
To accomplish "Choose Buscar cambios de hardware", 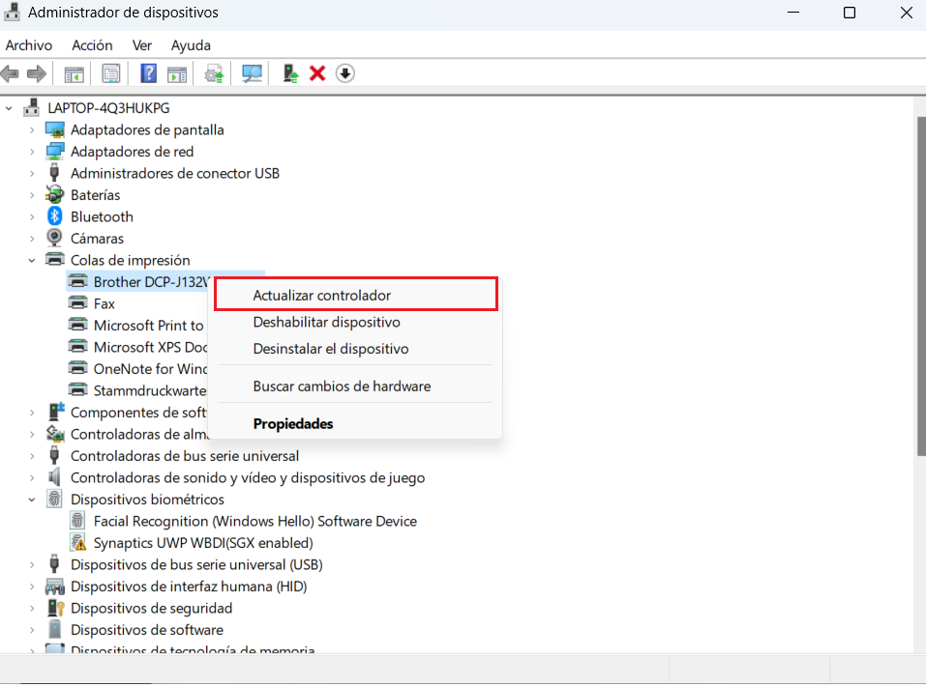I will 355,386.
